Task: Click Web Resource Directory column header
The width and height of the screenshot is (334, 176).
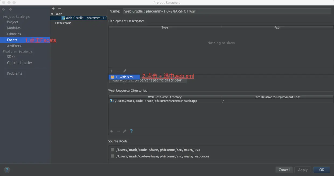Action: (165, 97)
